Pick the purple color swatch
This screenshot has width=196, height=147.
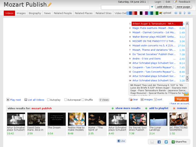[x=146, y=13]
